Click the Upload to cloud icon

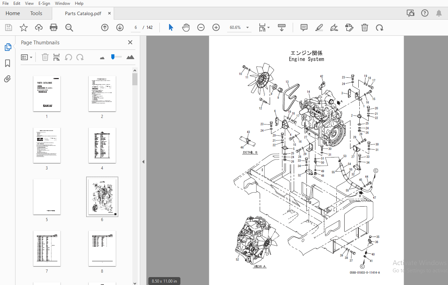(39, 28)
